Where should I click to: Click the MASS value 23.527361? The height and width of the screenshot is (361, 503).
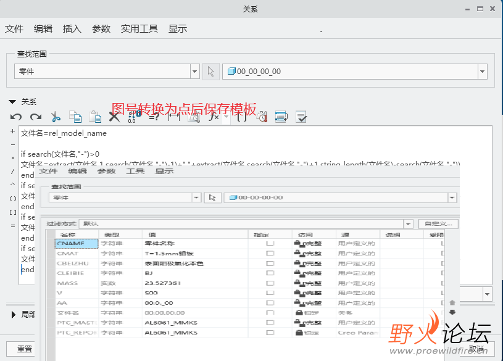tap(163, 283)
